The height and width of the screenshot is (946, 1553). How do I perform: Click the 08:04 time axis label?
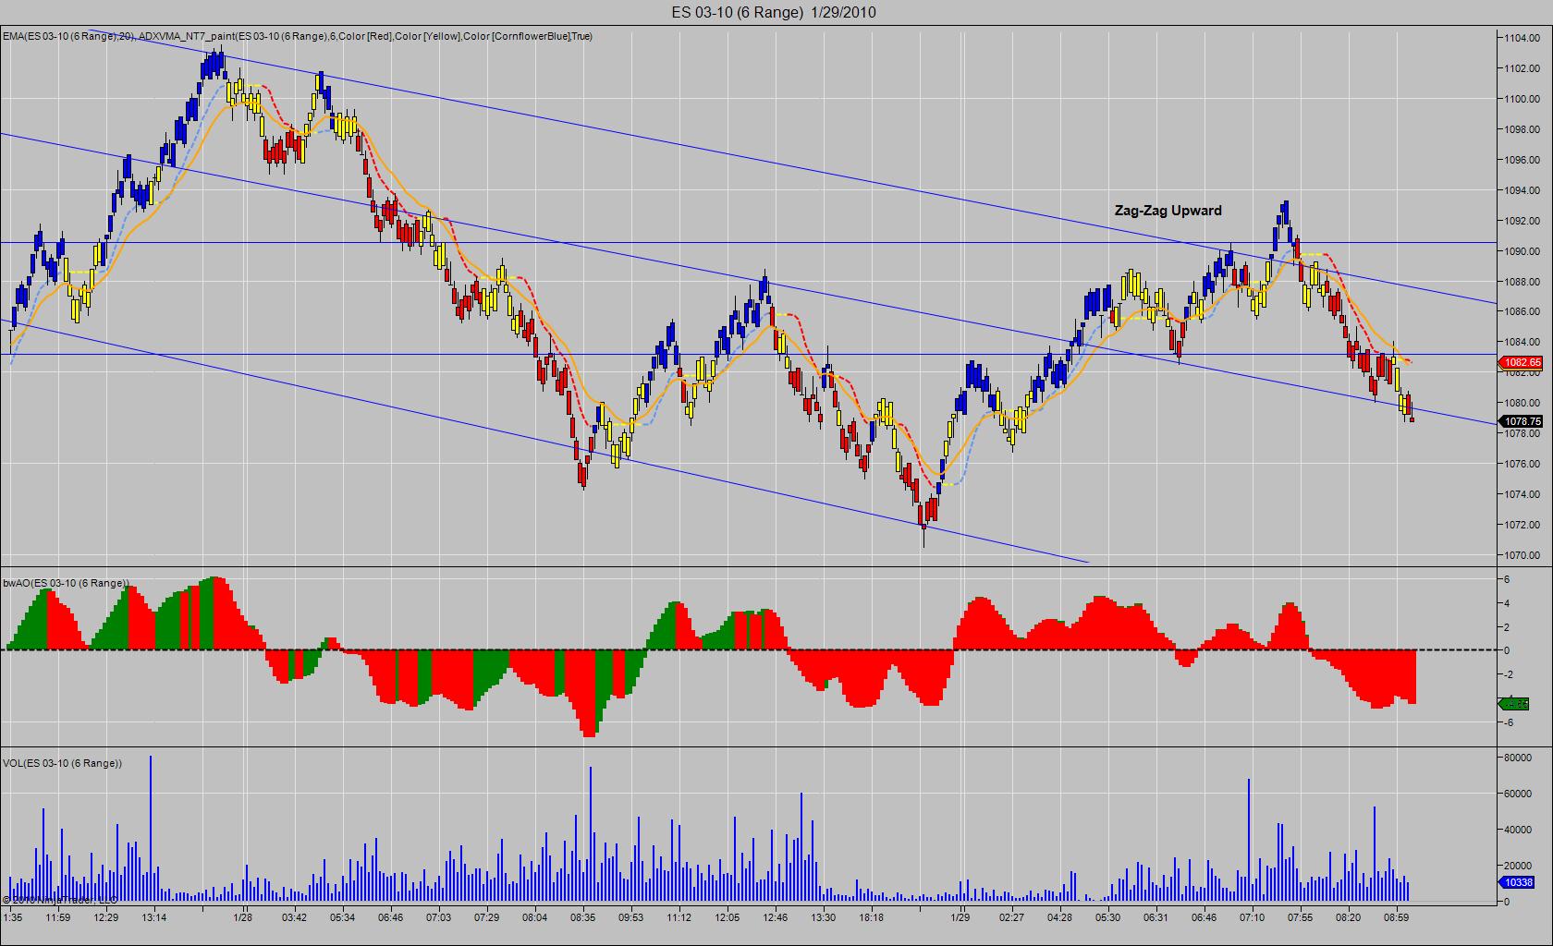coord(535,917)
